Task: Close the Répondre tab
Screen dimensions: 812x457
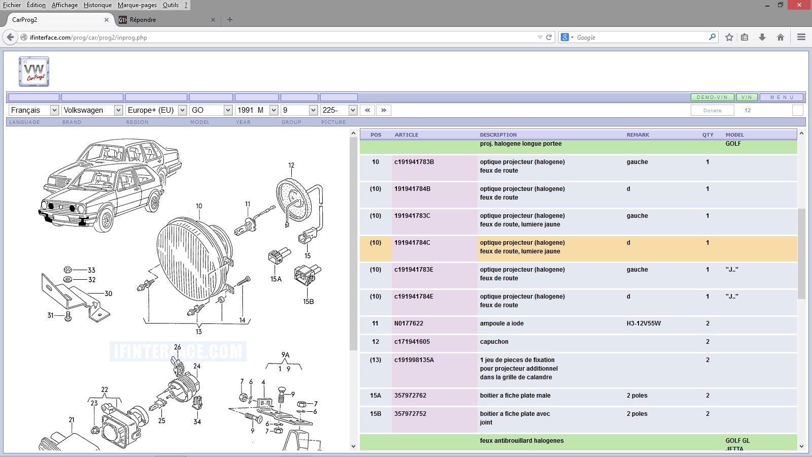Action: point(213,20)
